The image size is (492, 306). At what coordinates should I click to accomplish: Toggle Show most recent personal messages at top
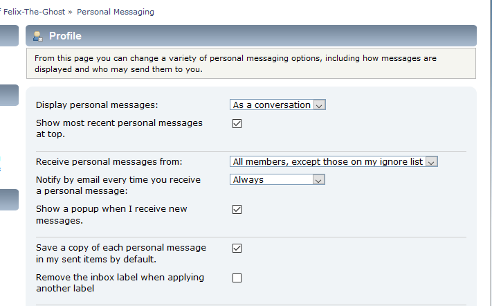(237, 123)
